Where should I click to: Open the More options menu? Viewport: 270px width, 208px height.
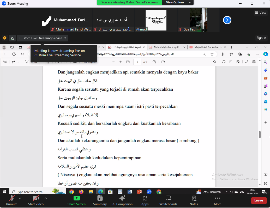click(218, 200)
